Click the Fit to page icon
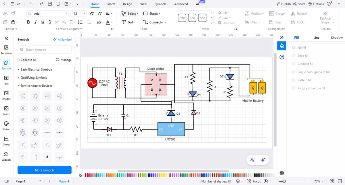The image size is (345, 185). click(332, 181)
